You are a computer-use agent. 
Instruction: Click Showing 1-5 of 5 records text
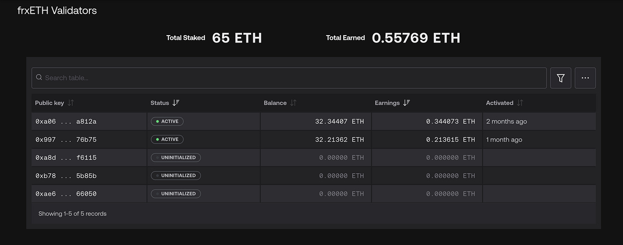[x=72, y=214]
